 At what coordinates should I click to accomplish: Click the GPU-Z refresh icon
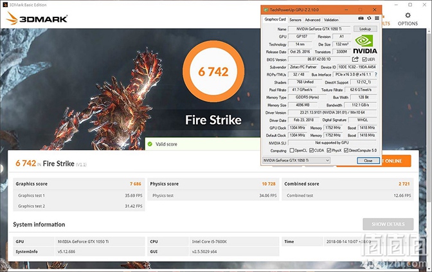click(369, 18)
